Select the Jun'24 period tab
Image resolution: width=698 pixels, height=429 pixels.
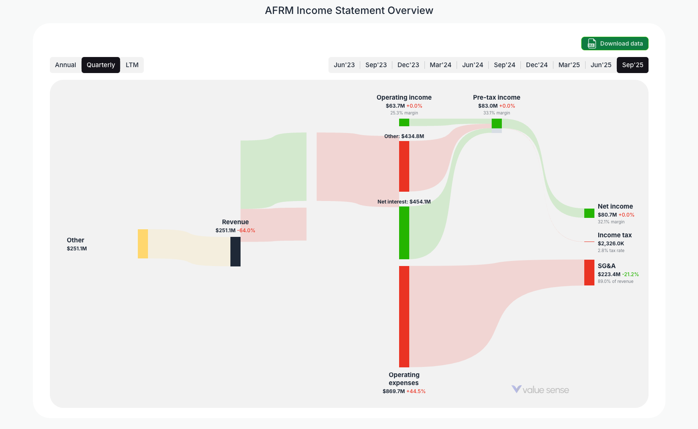click(x=472, y=65)
